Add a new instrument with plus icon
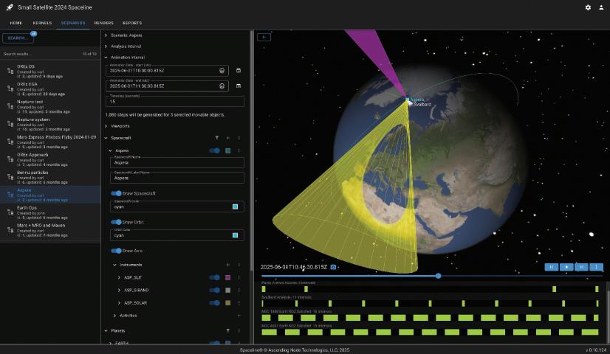The height and width of the screenshot is (354, 610). click(228, 265)
